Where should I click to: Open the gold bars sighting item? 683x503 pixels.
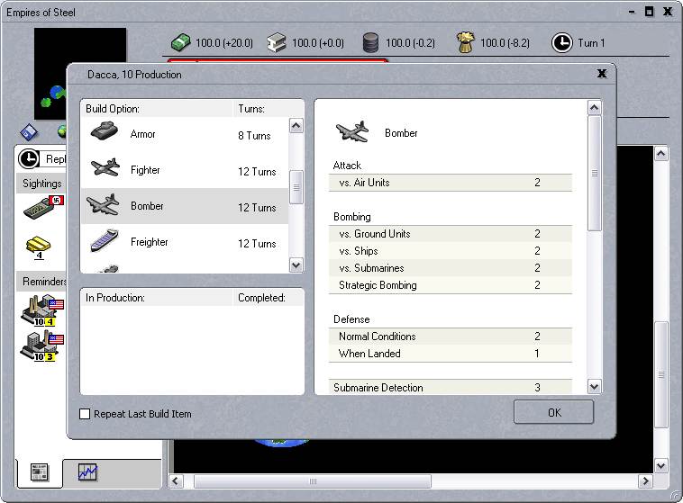coord(39,246)
